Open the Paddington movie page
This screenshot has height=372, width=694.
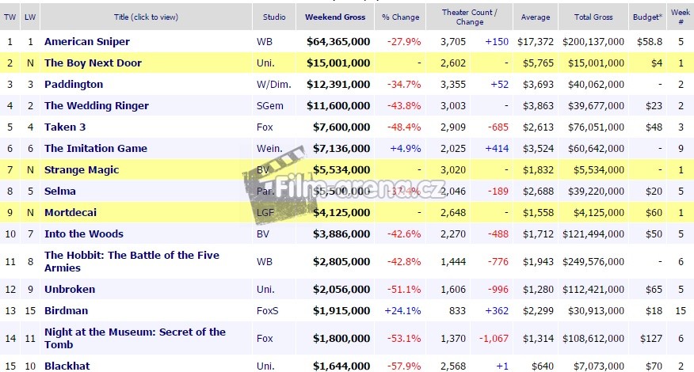pos(74,84)
